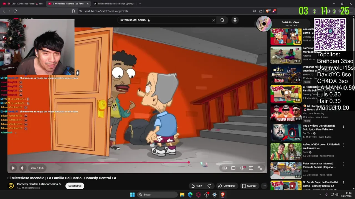The height and width of the screenshot is (199, 355).
Task: Click the Doc Tops channel name
Action: point(308,133)
